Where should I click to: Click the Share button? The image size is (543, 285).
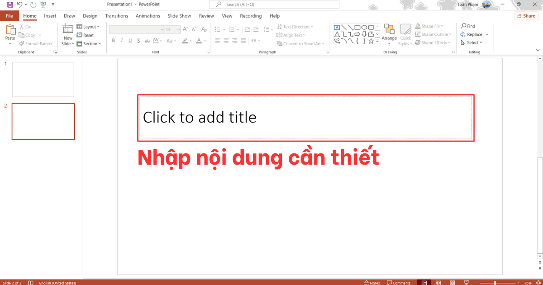click(526, 15)
